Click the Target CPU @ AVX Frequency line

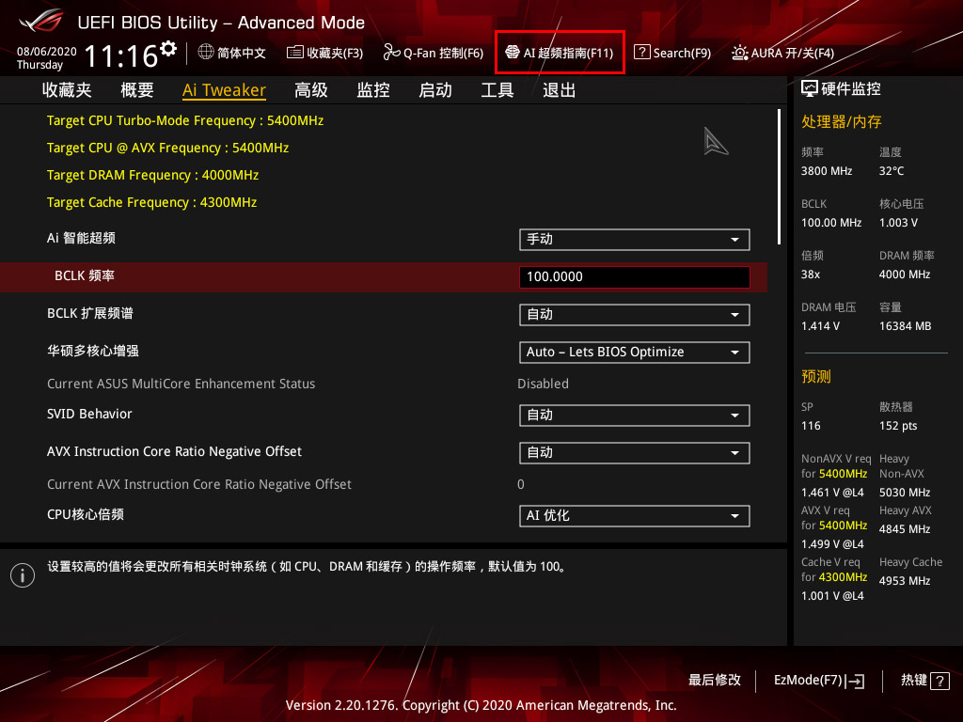click(x=167, y=148)
